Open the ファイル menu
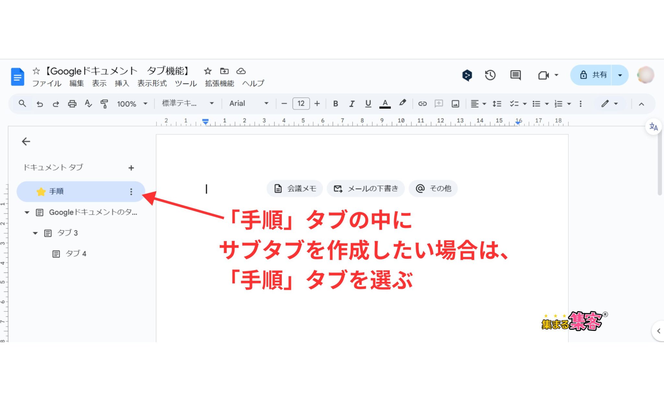Screen dimensions: 664x398 (x=47, y=83)
